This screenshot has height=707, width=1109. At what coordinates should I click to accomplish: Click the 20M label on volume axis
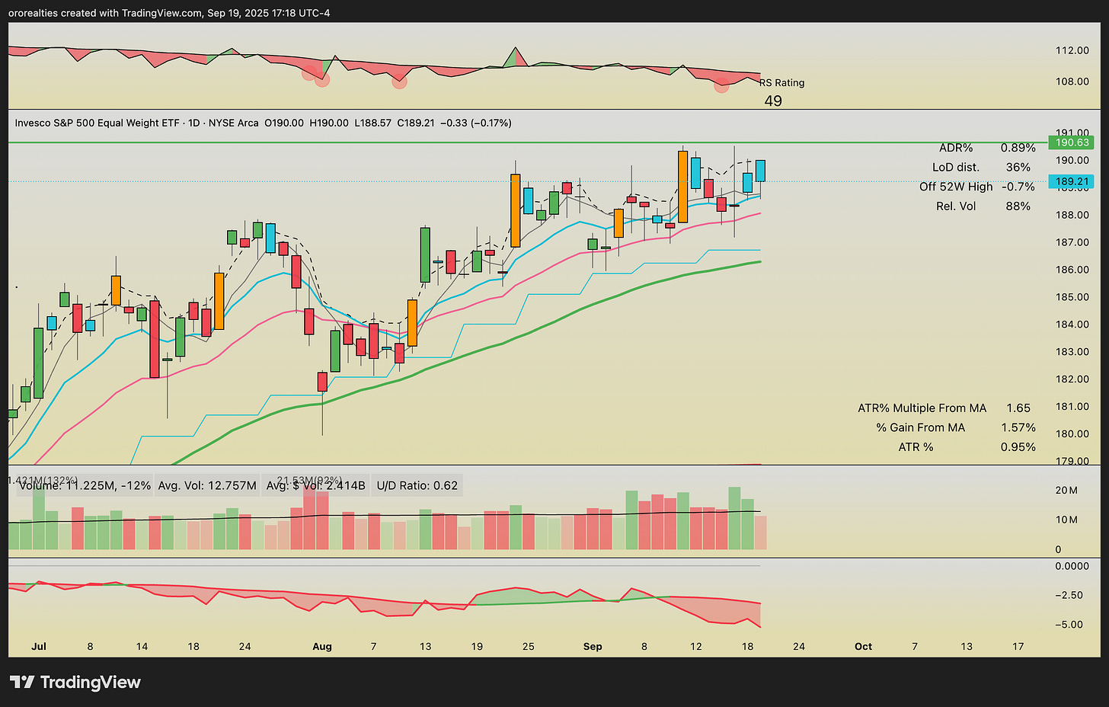1066,490
